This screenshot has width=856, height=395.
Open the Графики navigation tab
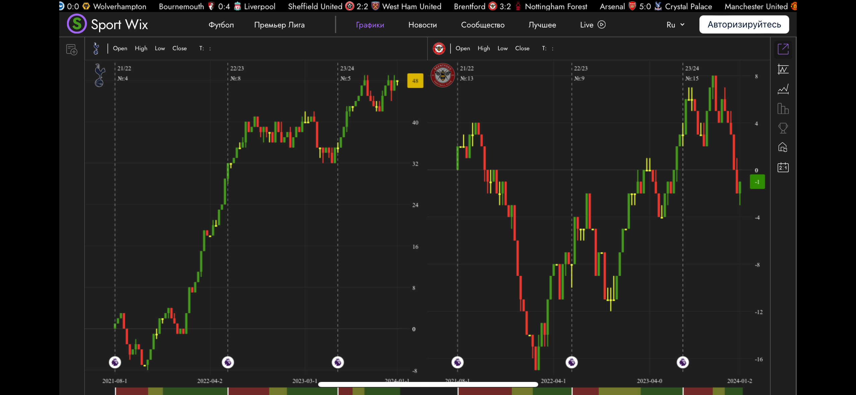click(x=370, y=24)
